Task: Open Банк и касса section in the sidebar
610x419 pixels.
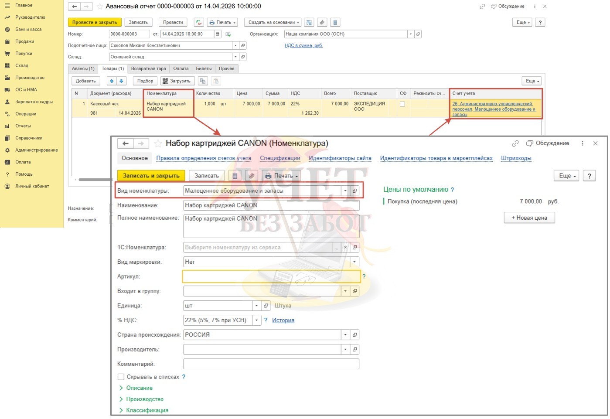Action: (28, 29)
